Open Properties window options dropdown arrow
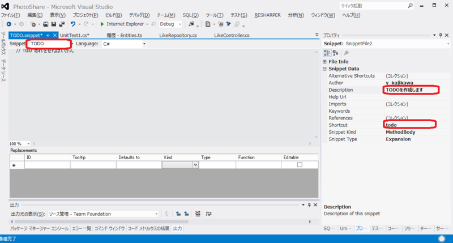 tap(434, 35)
